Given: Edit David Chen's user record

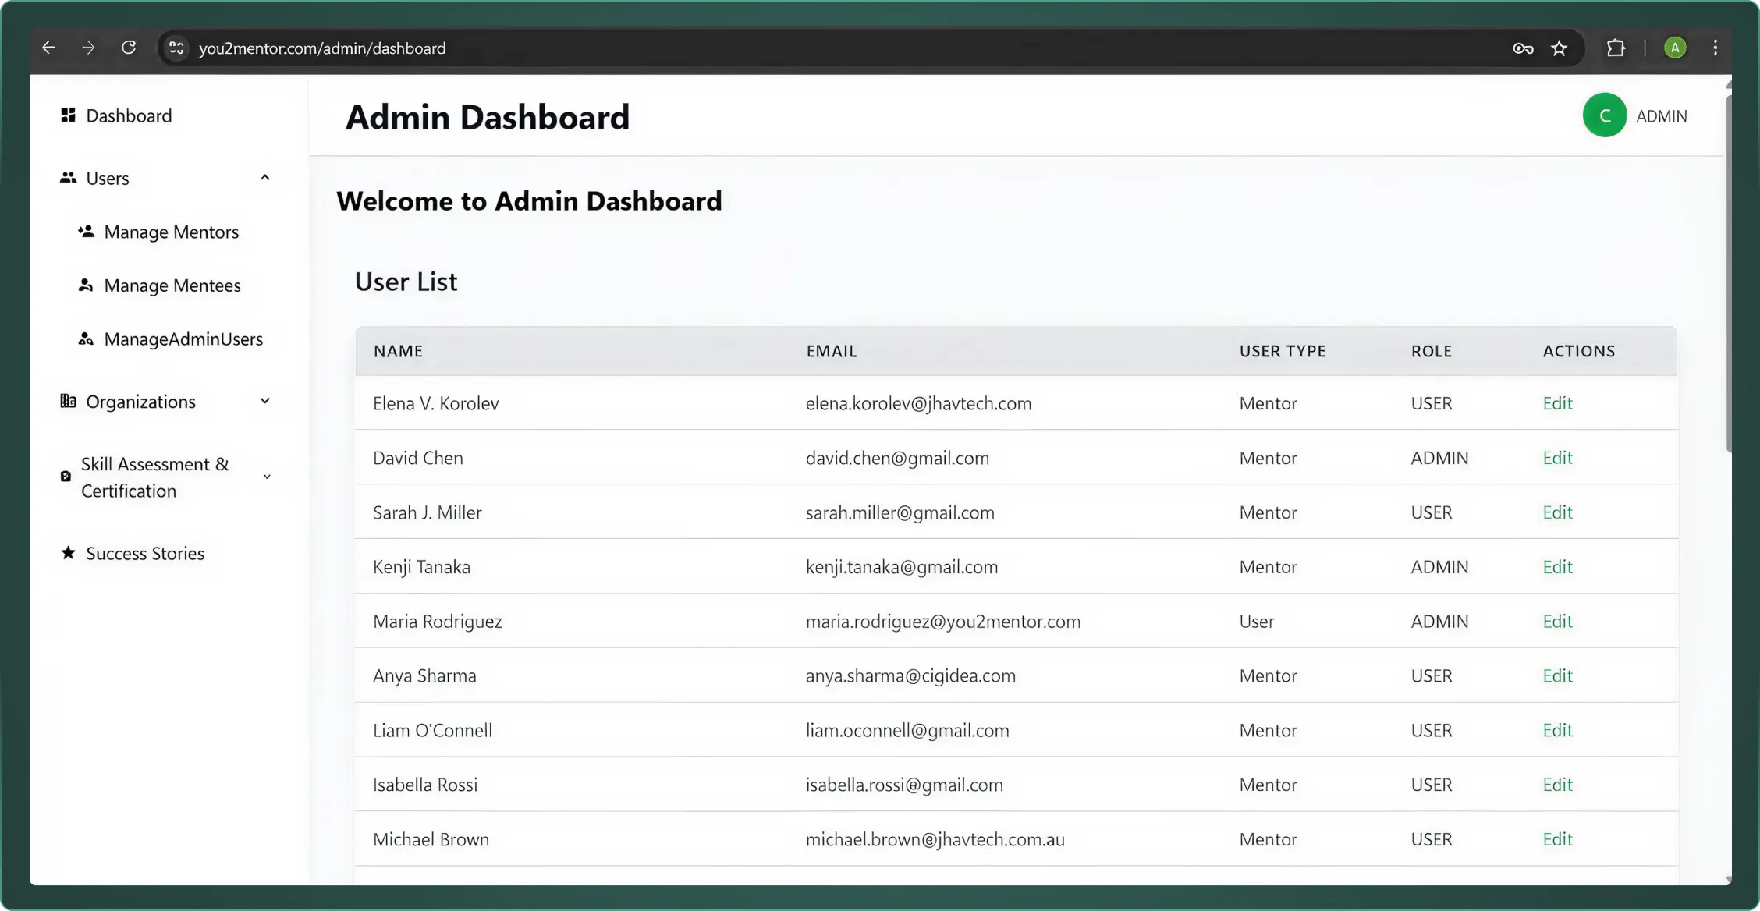Looking at the screenshot, I should (x=1557, y=458).
